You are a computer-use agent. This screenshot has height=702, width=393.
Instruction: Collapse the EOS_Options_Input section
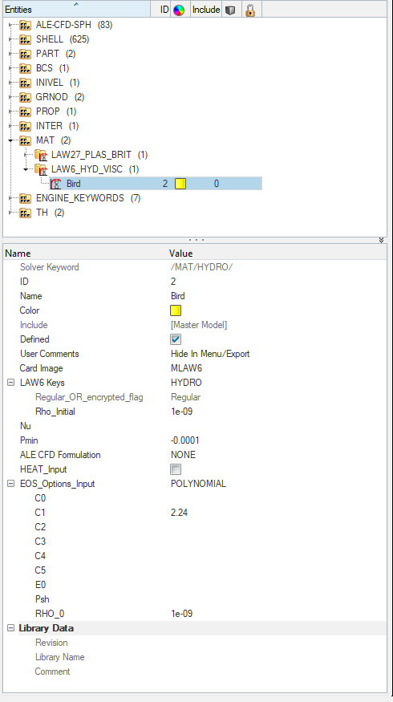[x=10, y=484]
